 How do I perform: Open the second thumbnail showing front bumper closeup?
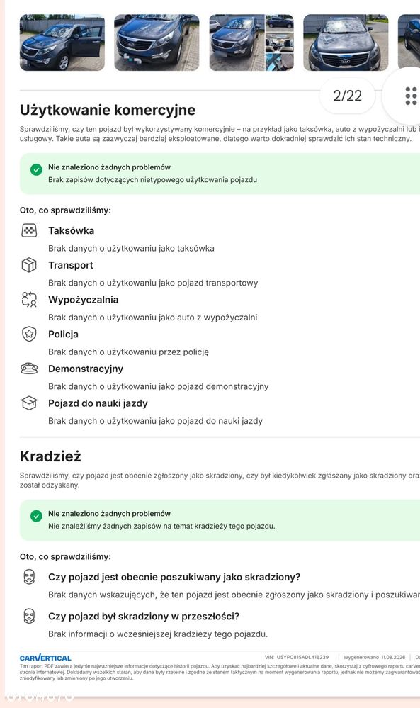(x=157, y=43)
